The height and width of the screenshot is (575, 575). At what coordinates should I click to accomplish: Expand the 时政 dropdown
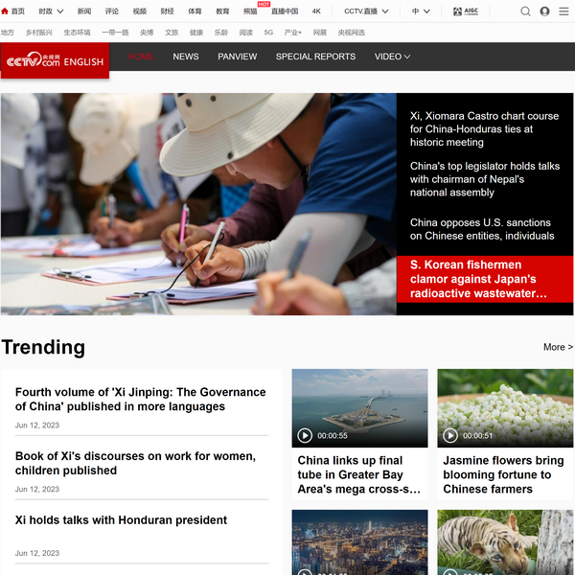[x=52, y=11]
